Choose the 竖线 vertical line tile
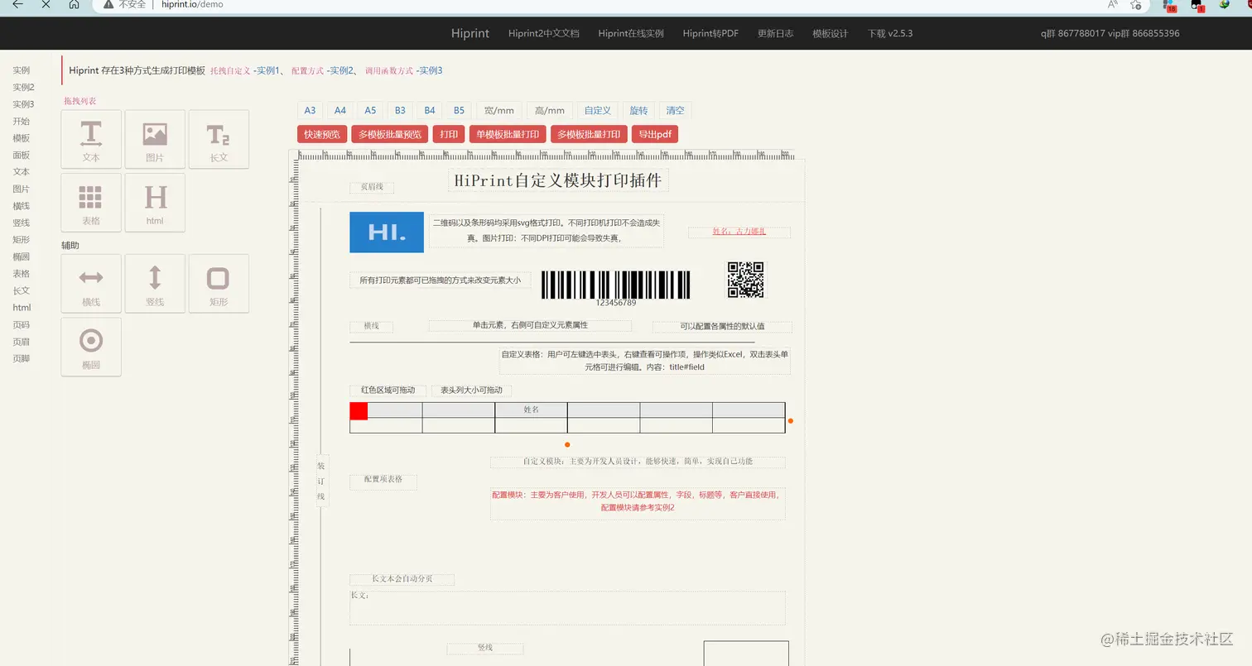 (155, 284)
